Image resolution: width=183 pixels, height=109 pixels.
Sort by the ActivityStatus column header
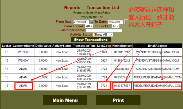[x=62, y=46]
